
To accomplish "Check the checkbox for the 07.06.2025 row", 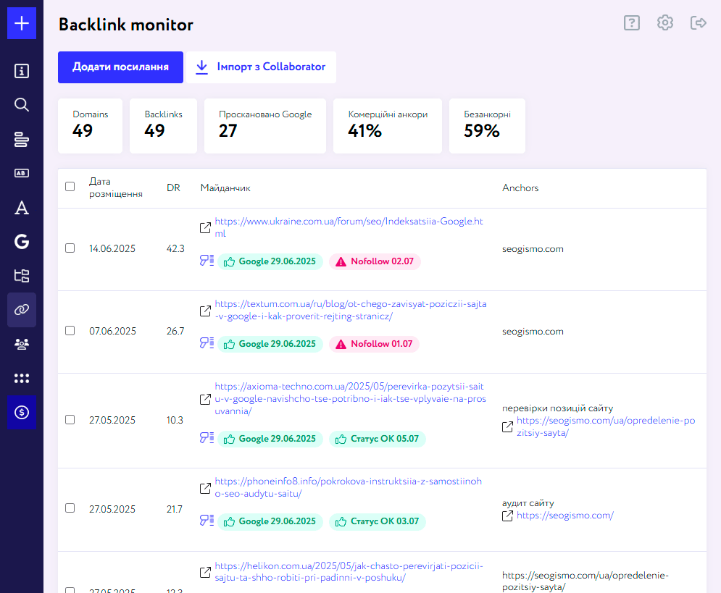I will [70, 330].
